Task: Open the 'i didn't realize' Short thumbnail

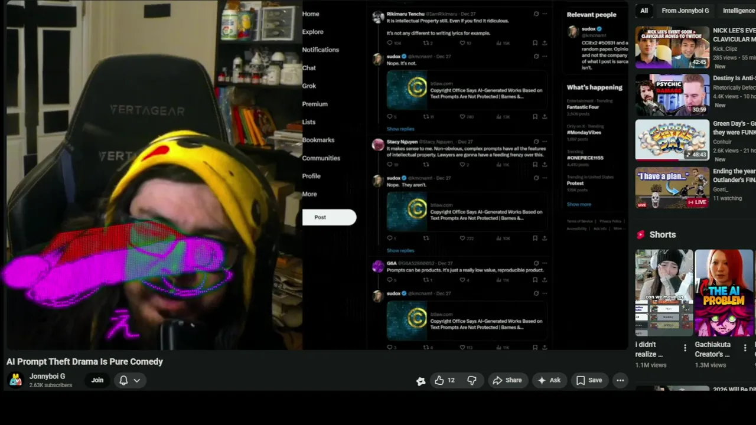Action: coord(664,293)
